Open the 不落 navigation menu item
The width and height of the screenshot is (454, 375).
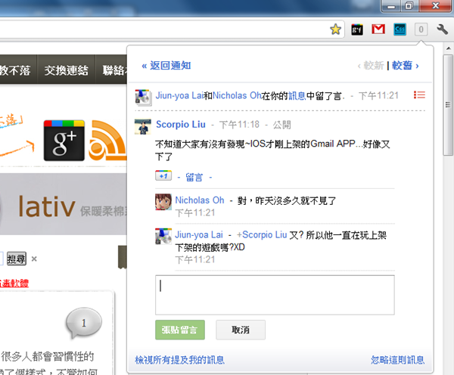click(18, 70)
